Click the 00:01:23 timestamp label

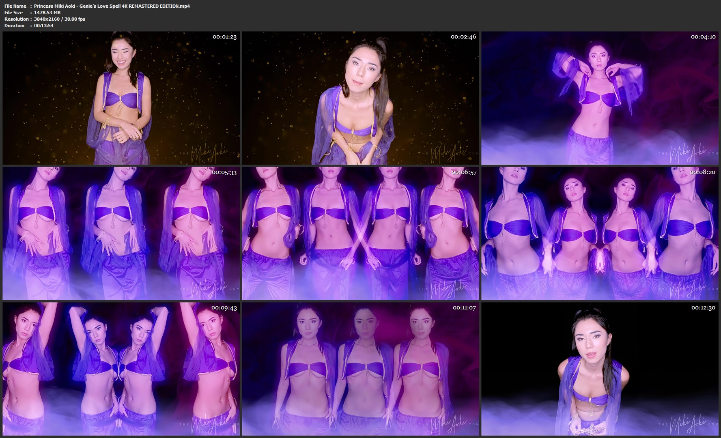(x=224, y=37)
